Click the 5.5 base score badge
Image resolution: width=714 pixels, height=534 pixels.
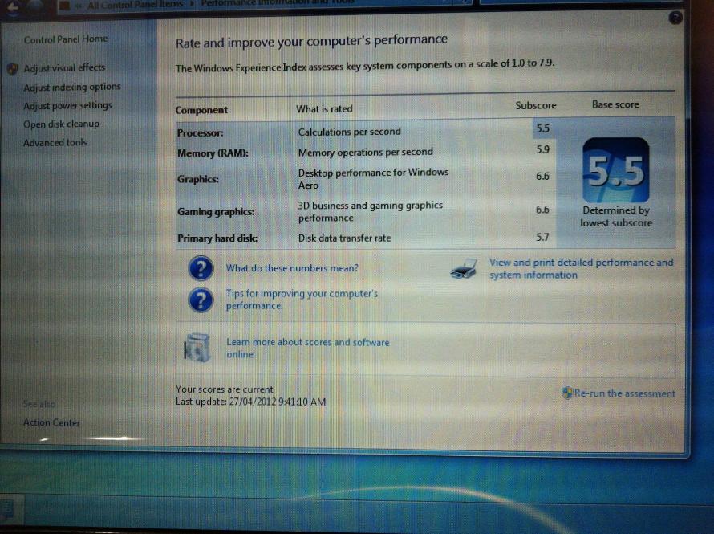click(615, 170)
